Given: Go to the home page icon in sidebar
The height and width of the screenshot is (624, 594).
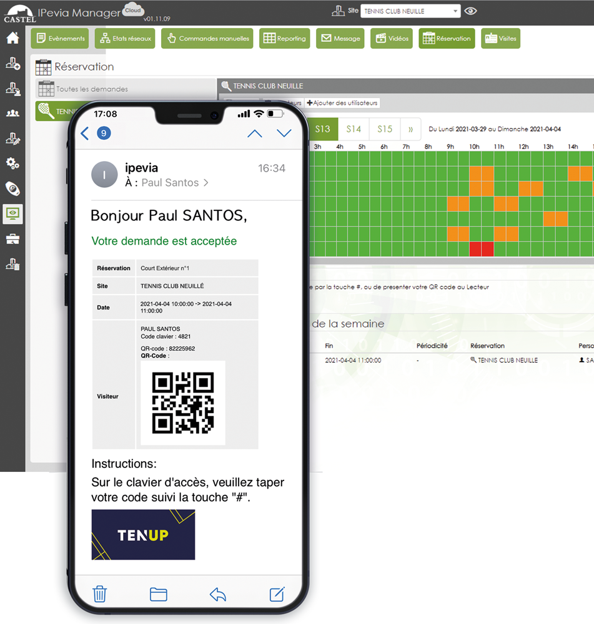Looking at the screenshot, I should coord(12,38).
